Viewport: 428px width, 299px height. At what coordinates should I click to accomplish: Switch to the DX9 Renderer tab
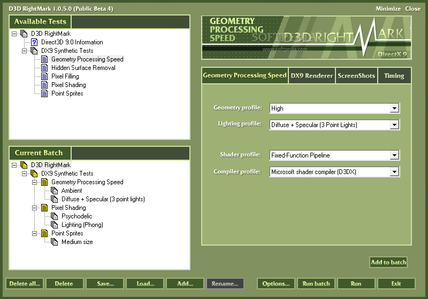pos(312,76)
